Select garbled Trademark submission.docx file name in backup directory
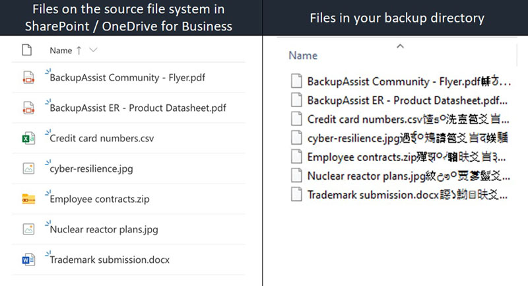The height and width of the screenshot is (286, 528). pos(407,195)
